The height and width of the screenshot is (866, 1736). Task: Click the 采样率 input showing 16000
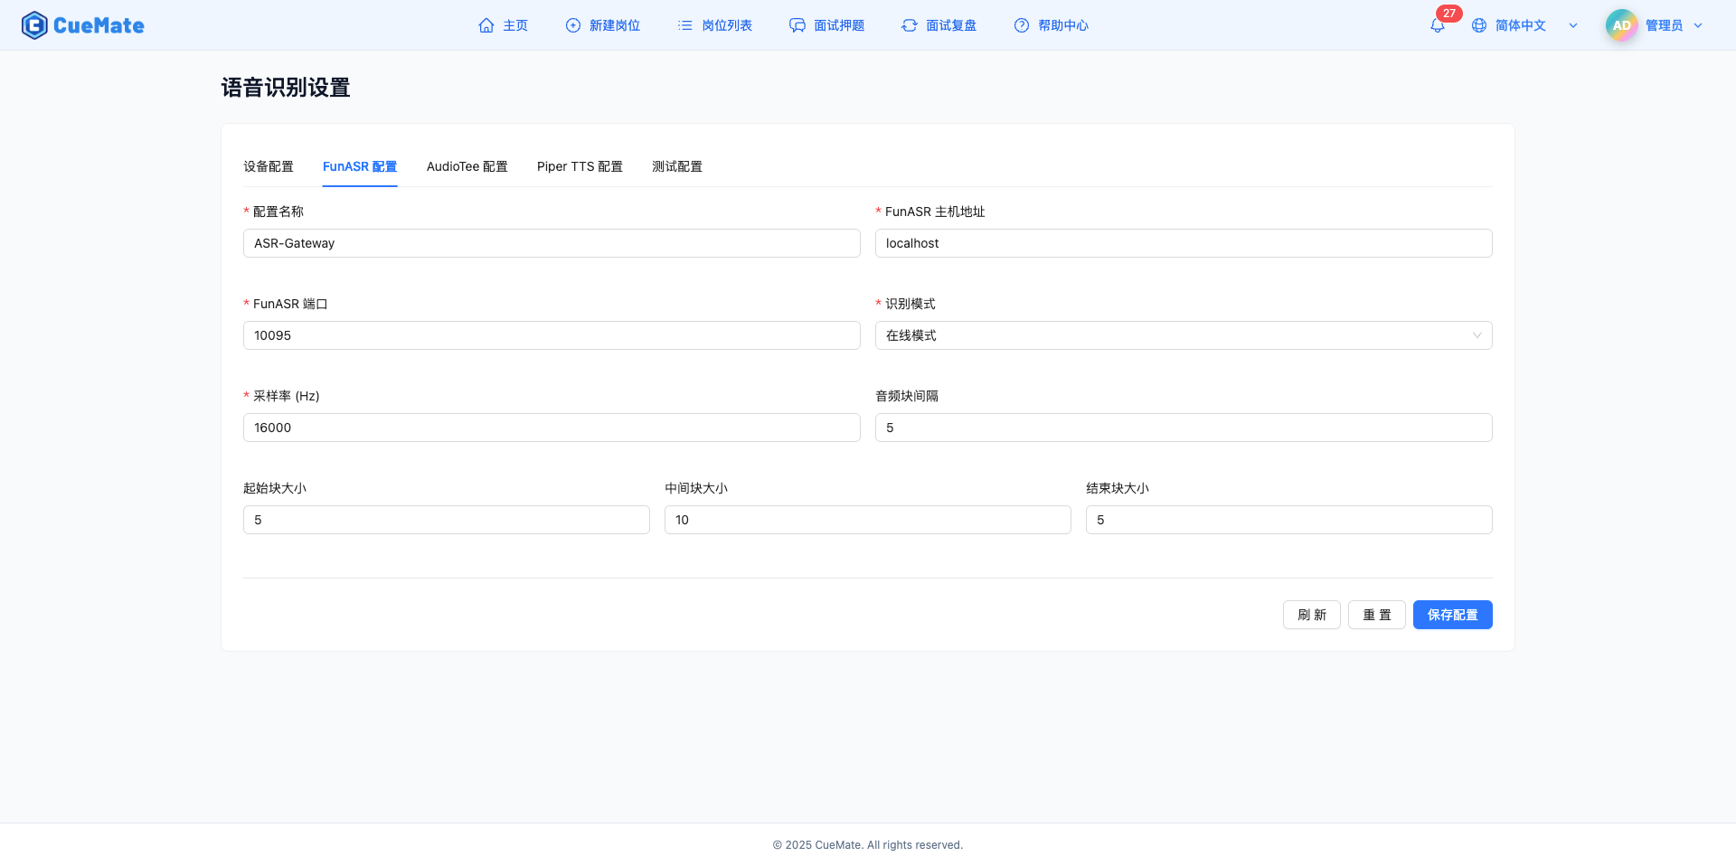point(552,428)
